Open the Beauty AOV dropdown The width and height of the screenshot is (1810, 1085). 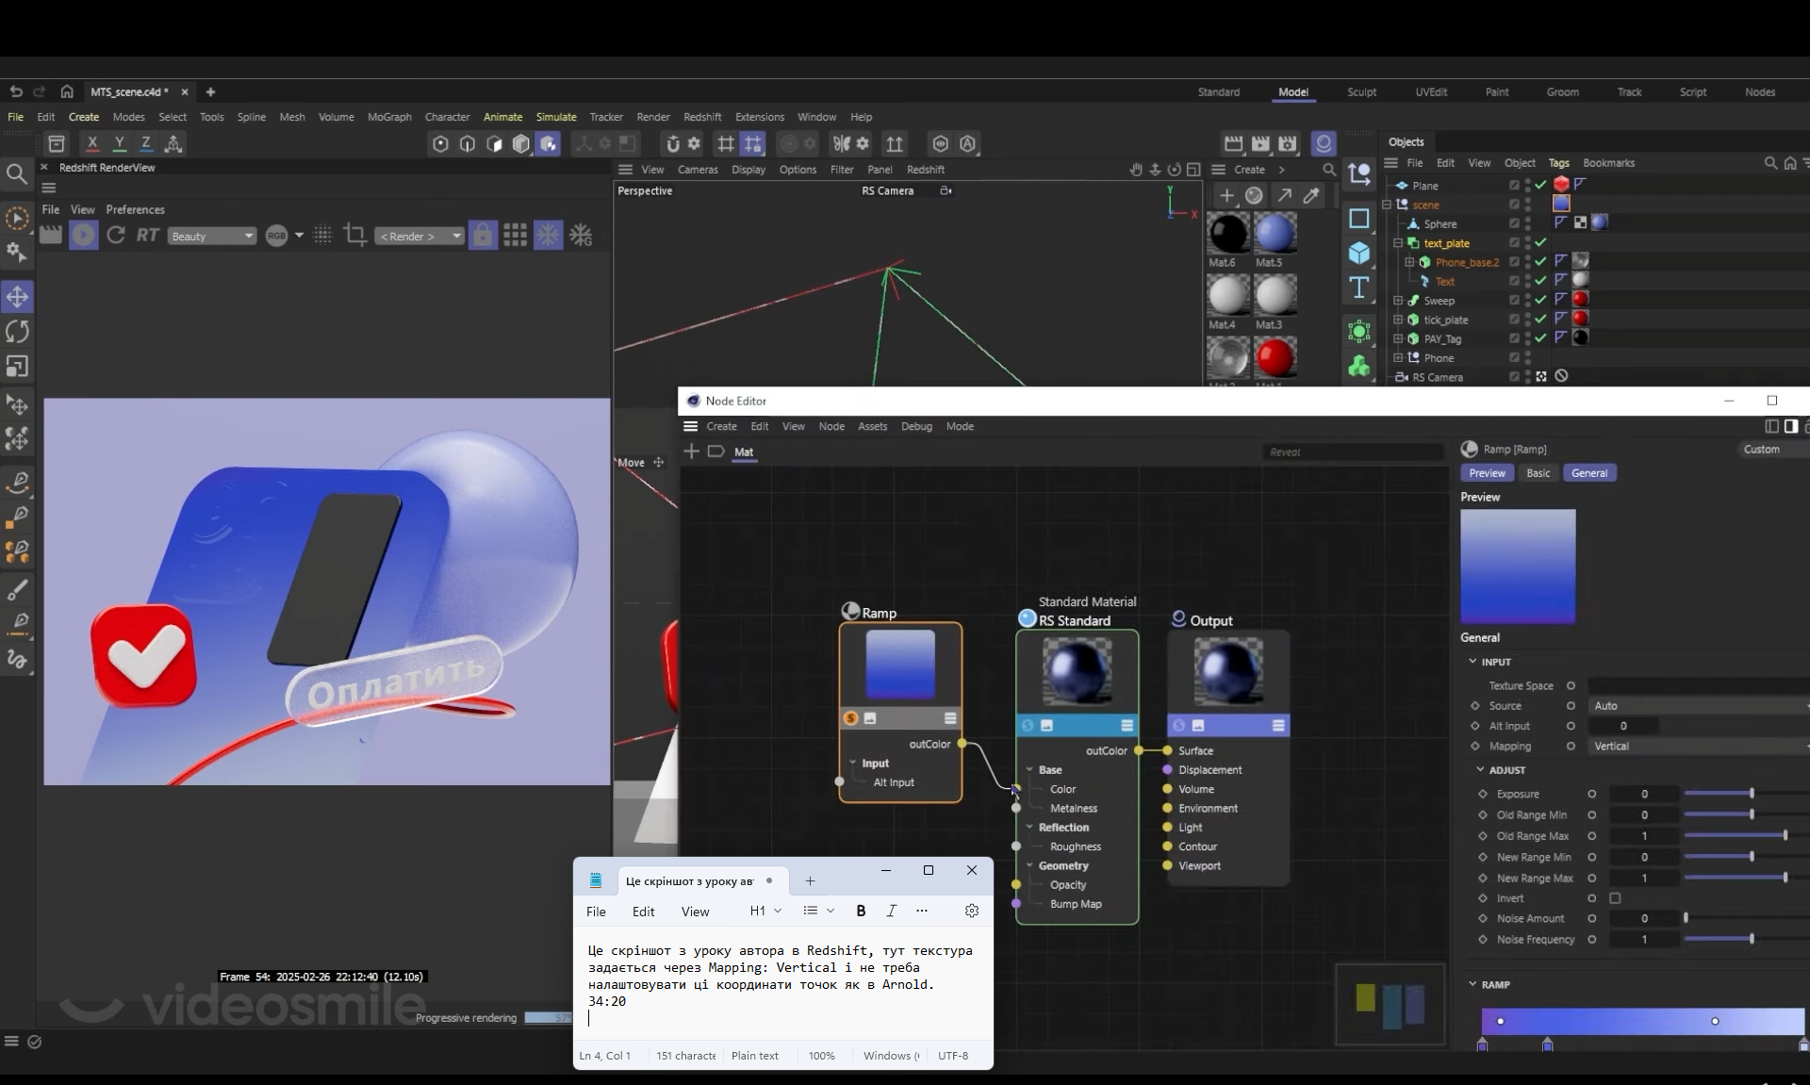pyautogui.click(x=212, y=236)
